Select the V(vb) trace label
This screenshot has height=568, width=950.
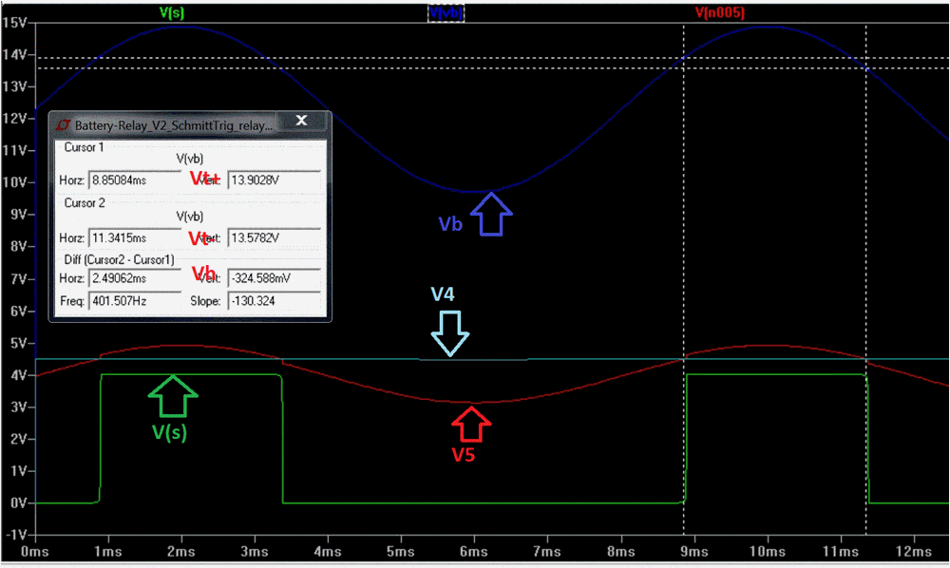[x=446, y=13]
